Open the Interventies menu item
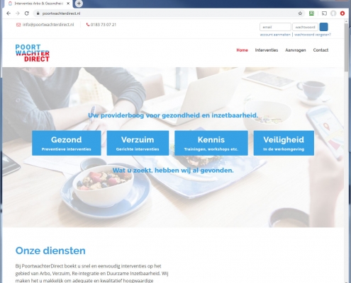 (267, 50)
